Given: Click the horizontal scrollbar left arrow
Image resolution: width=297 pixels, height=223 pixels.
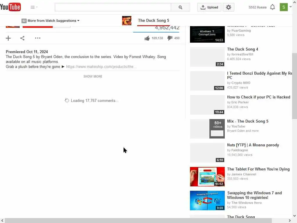Looking at the screenshot, I should (2, 221).
